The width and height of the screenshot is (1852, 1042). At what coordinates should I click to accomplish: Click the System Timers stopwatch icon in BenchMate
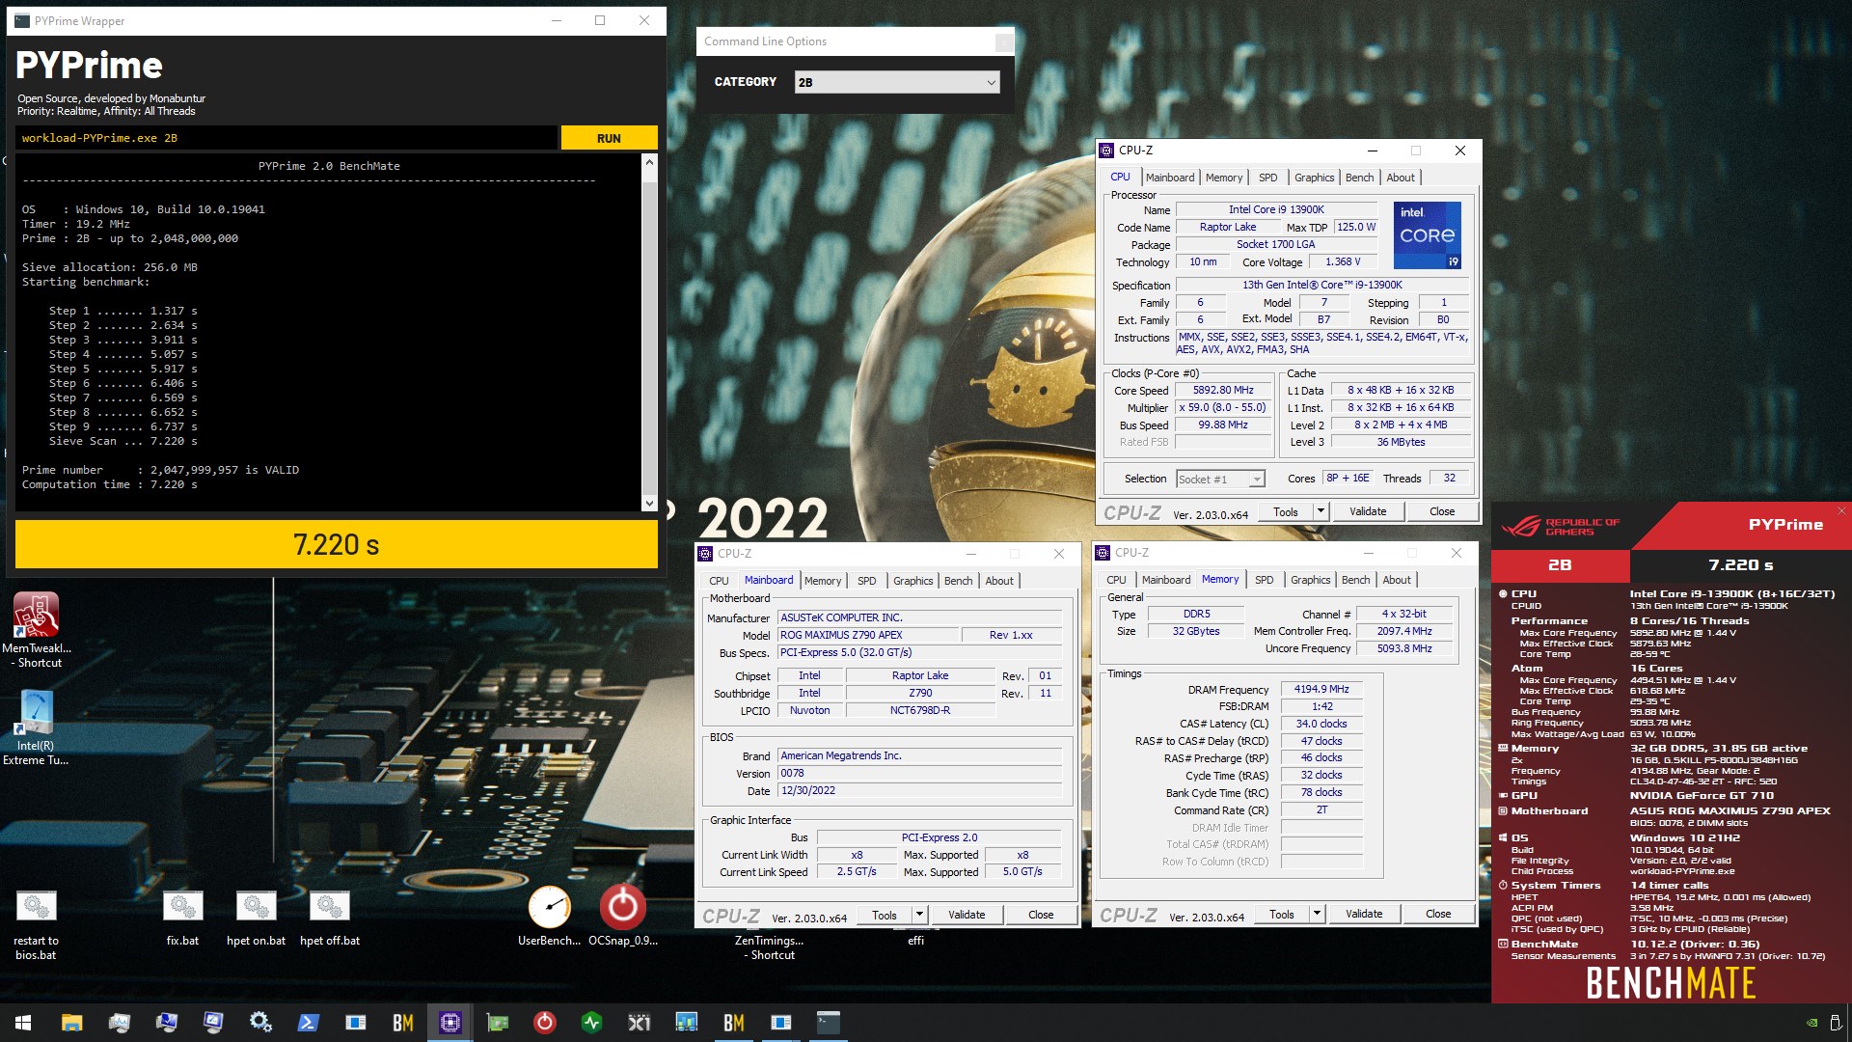click(x=1503, y=886)
